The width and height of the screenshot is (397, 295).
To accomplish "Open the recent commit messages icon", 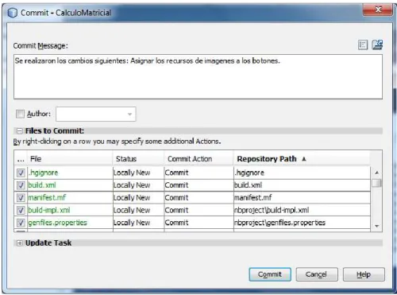I will (363, 45).
